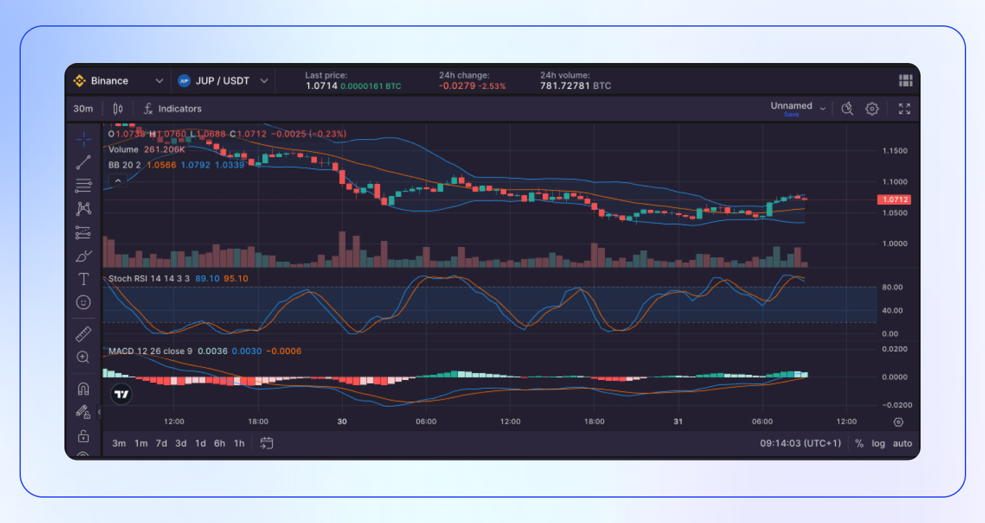Image resolution: width=985 pixels, height=523 pixels.
Task: Click the 24h change value -0.0279
Action: pyautogui.click(x=457, y=86)
